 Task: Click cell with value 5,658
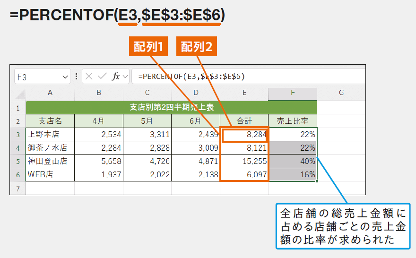[x=99, y=161]
